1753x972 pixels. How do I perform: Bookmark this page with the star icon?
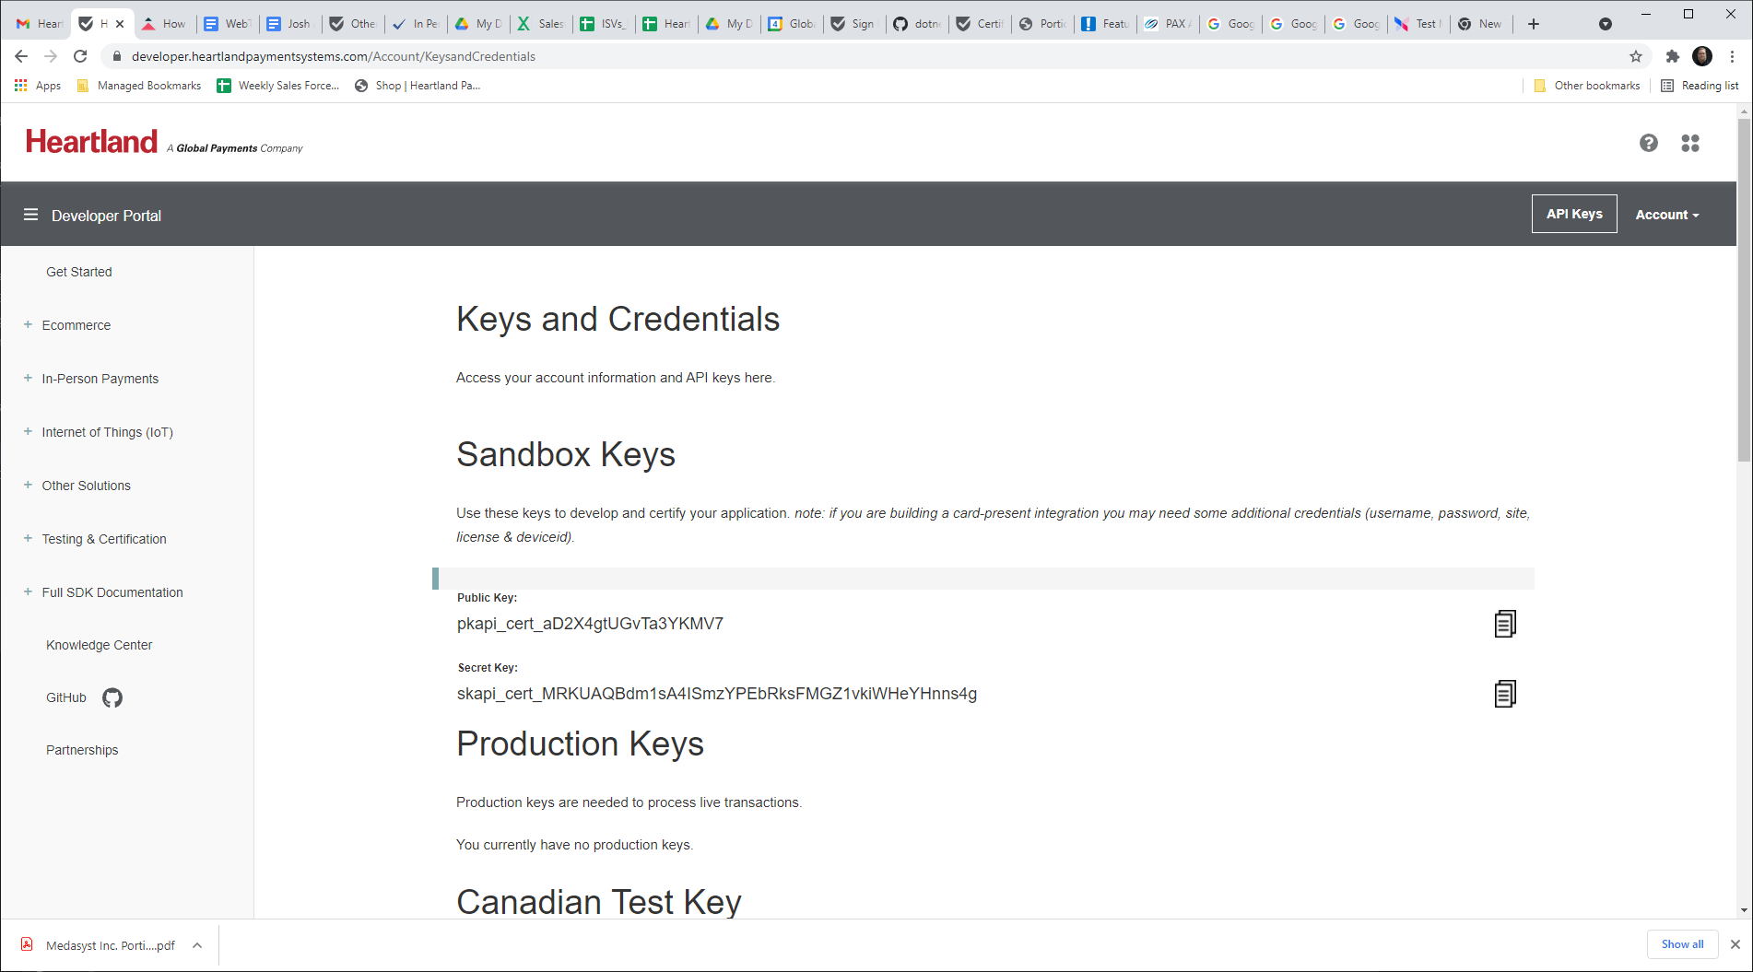tap(1635, 56)
